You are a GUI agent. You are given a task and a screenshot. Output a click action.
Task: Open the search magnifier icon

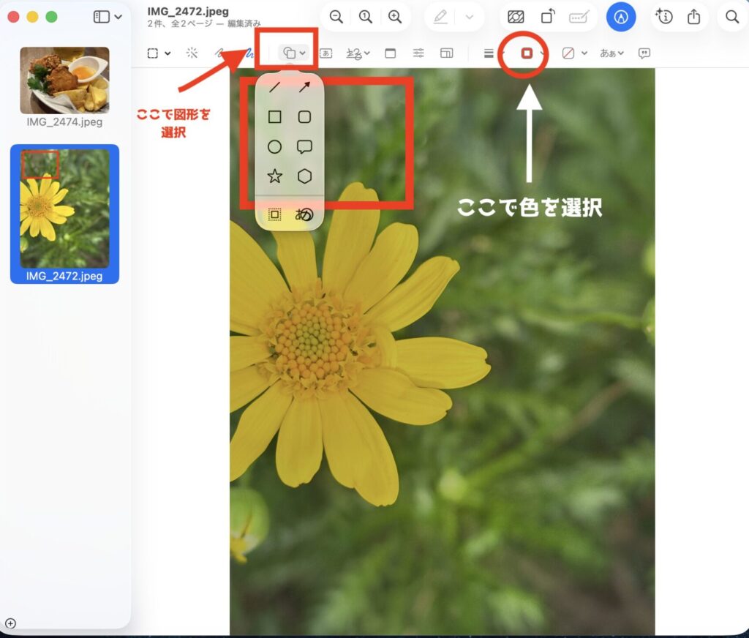point(731,17)
